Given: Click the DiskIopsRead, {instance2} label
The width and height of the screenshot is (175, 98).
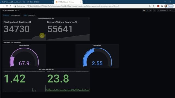Looking at the screenshot, I should tap(17, 22).
